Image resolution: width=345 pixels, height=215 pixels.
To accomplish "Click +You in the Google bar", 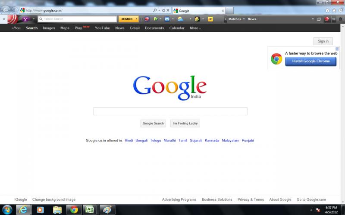I will [16, 28].
